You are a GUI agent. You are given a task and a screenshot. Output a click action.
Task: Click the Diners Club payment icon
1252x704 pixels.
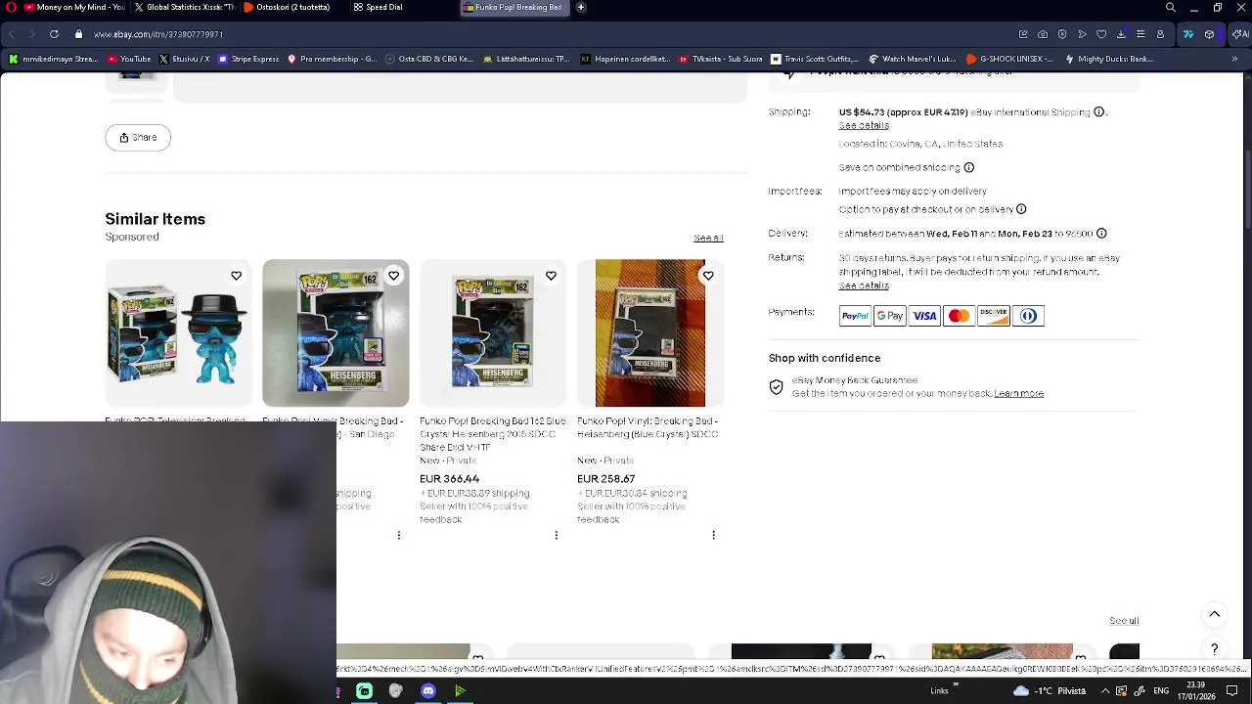point(1028,316)
